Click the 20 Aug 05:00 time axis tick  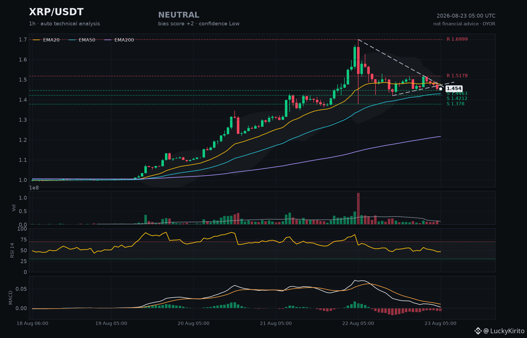coord(194,323)
